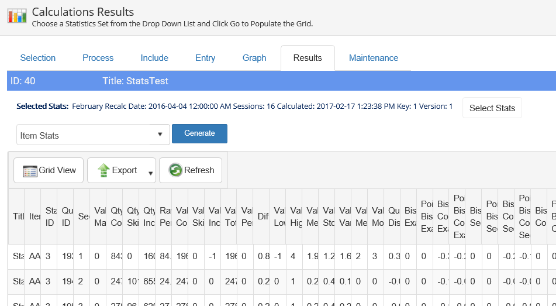Expand the Export dropdown arrow
The width and height of the screenshot is (556, 306).
pyautogui.click(x=150, y=173)
